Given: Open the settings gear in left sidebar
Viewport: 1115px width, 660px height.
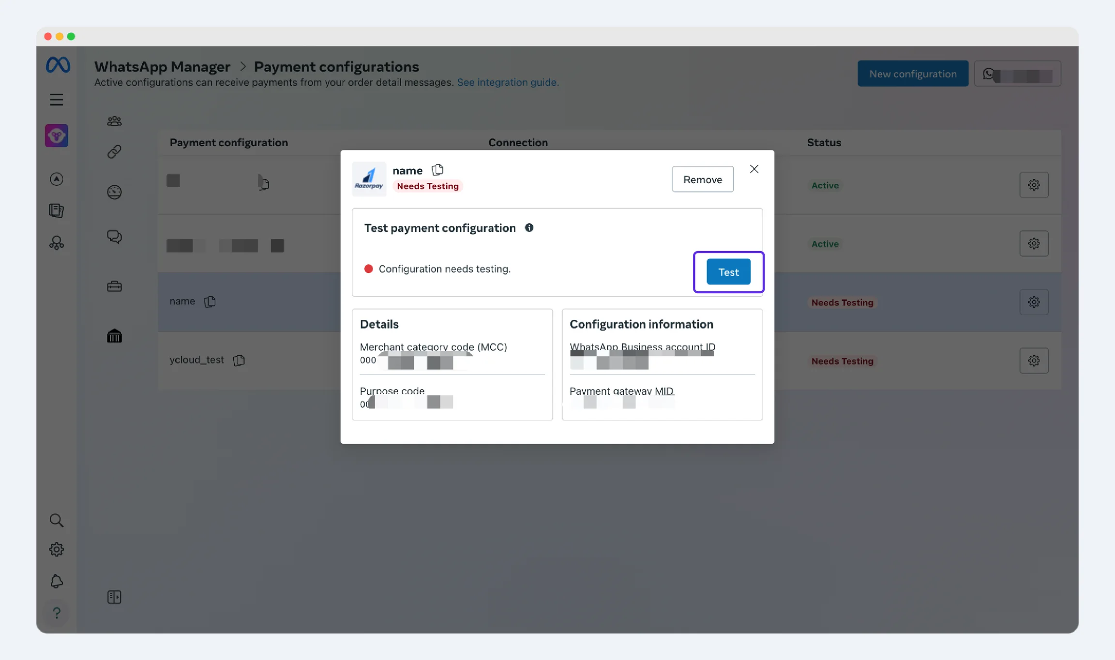Looking at the screenshot, I should pos(57,549).
